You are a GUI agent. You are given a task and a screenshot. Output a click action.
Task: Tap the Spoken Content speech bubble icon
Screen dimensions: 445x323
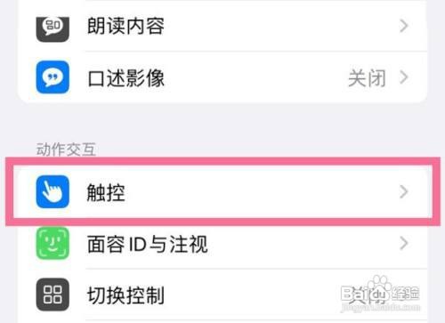(53, 28)
